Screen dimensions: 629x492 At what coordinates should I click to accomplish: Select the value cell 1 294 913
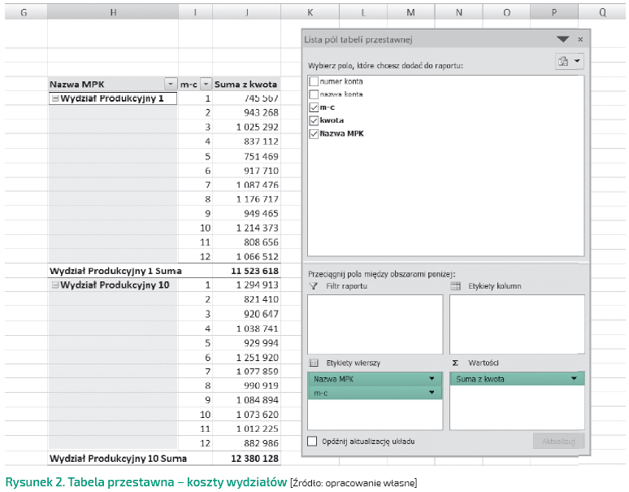click(x=246, y=285)
